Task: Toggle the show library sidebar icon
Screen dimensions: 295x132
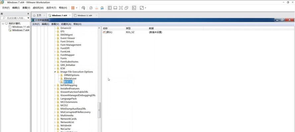Action: pos(110,8)
